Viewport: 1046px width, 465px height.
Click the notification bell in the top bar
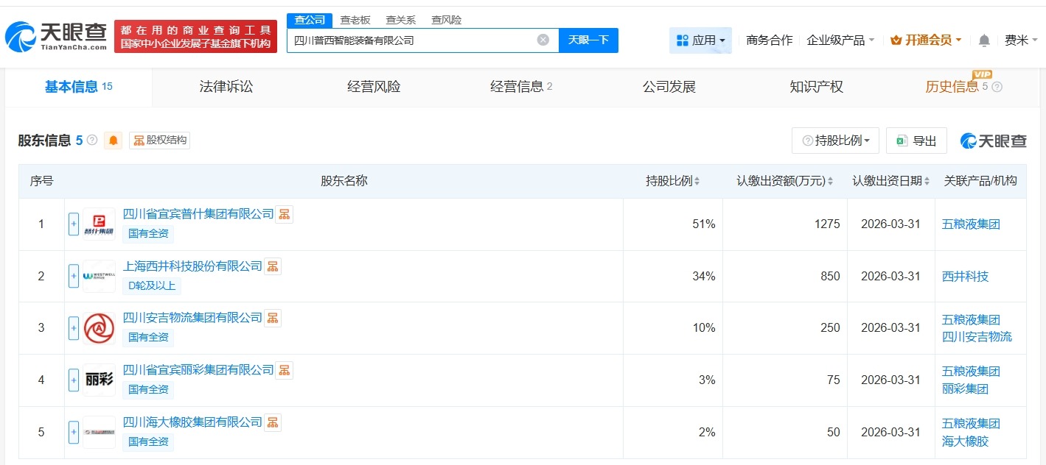pyautogui.click(x=983, y=40)
